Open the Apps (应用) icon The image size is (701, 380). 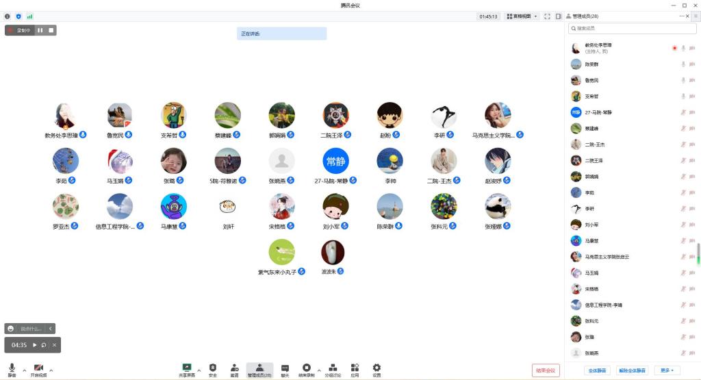[x=355, y=368]
